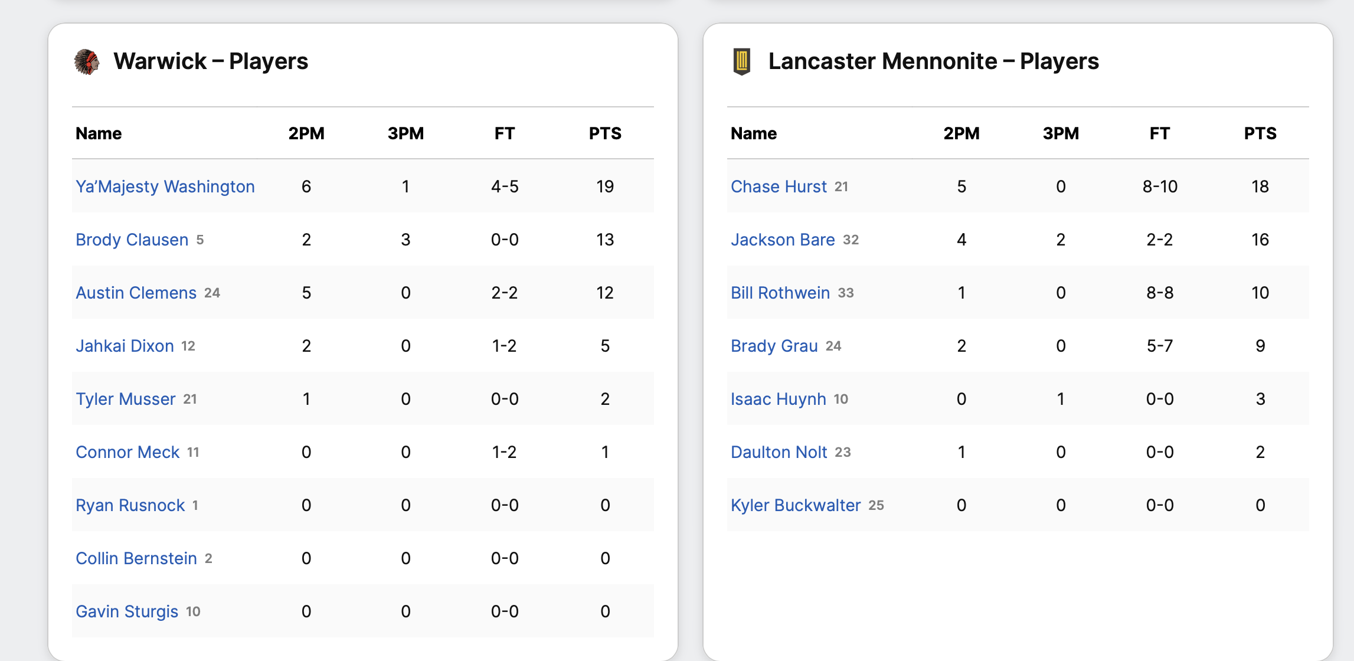Select Collin Bernstein player link
Viewport: 1354px width, 661px height.
pyautogui.click(x=136, y=558)
